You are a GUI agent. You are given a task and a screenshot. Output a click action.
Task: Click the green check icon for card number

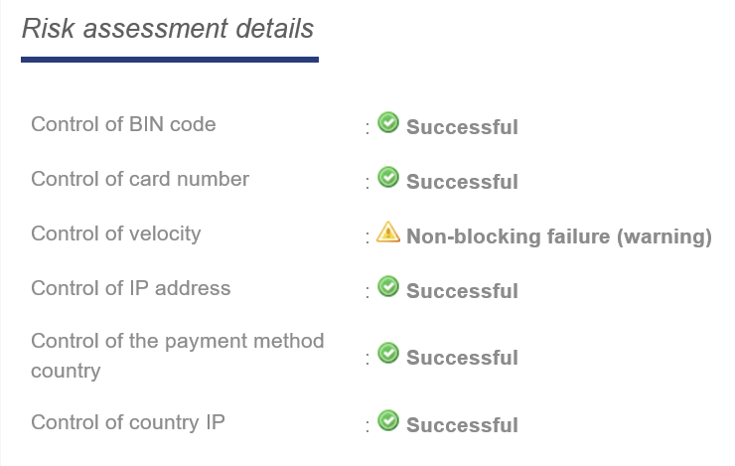coord(388,177)
